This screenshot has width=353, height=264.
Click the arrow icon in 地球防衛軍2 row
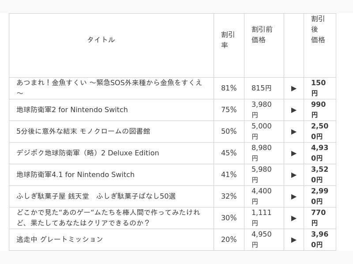coord(294,110)
